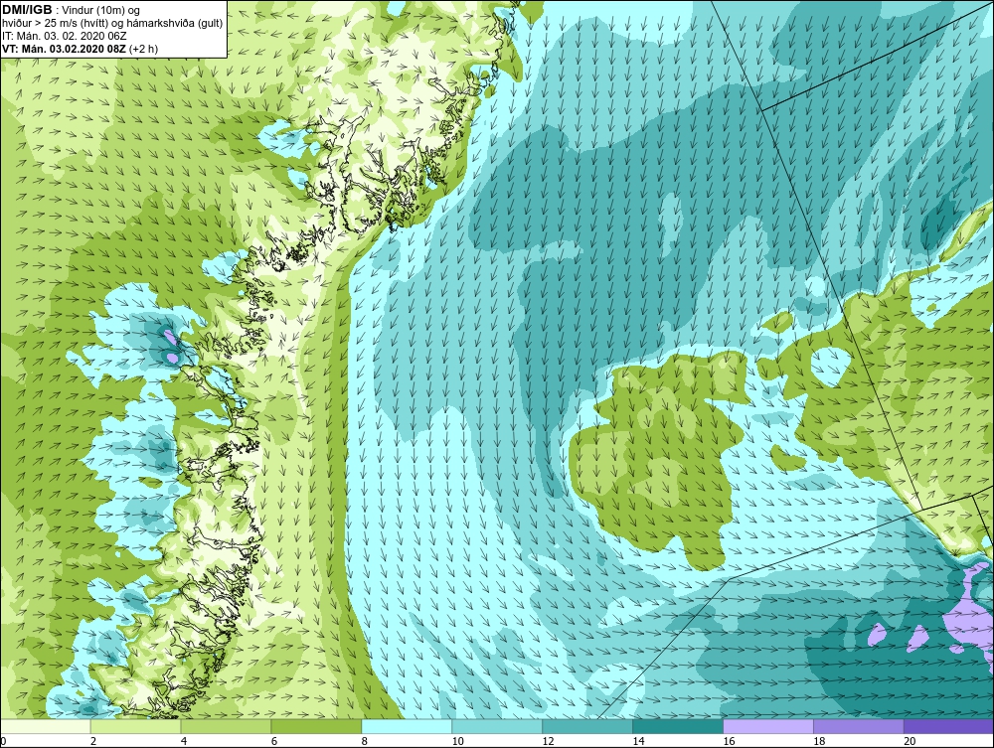
Task: Click the scale label '16'
Action: tap(729, 741)
